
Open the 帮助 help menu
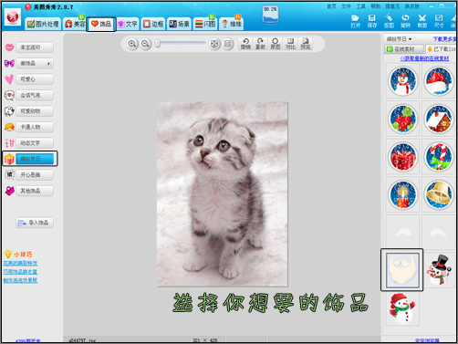click(376, 6)
